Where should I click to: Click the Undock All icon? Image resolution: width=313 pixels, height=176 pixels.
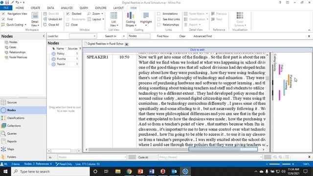pyautogui.click(x=45, y=19)
